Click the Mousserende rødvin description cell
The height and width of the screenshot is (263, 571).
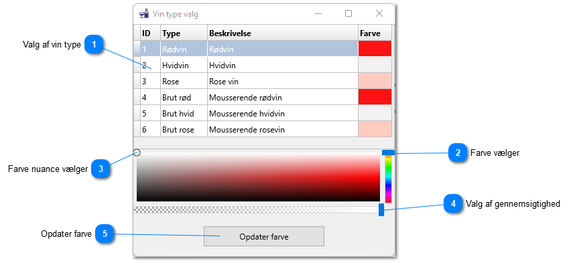[x=283, y=97]
